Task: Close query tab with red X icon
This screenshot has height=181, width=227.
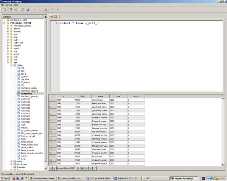Action: (56, 17)
